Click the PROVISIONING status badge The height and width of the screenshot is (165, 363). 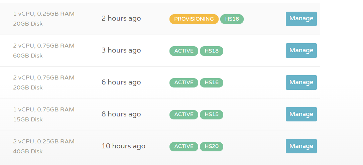[194, 19]
